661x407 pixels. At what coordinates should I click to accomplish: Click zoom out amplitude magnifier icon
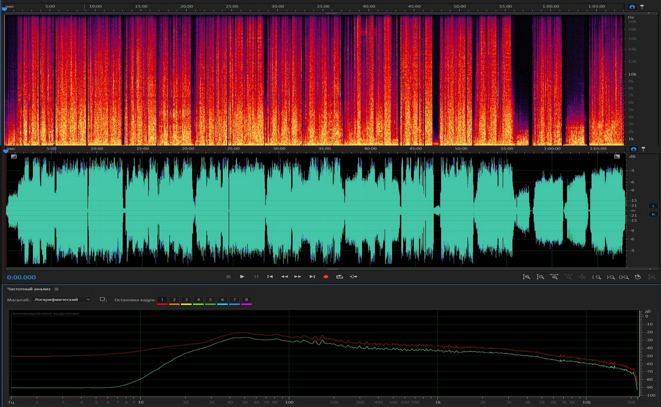tap(540, 277)
